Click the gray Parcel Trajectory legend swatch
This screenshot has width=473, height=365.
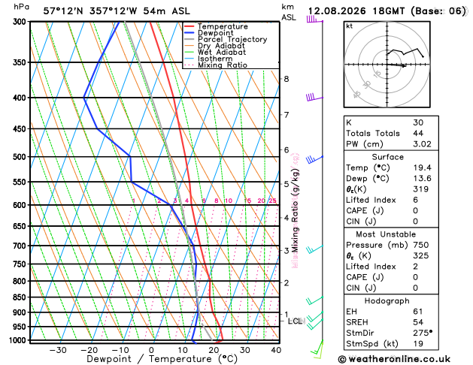(x=190, y=40)
